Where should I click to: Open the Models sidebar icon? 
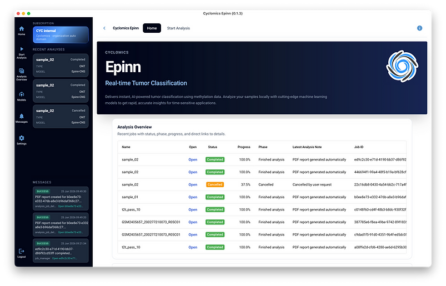pos(22,94)
